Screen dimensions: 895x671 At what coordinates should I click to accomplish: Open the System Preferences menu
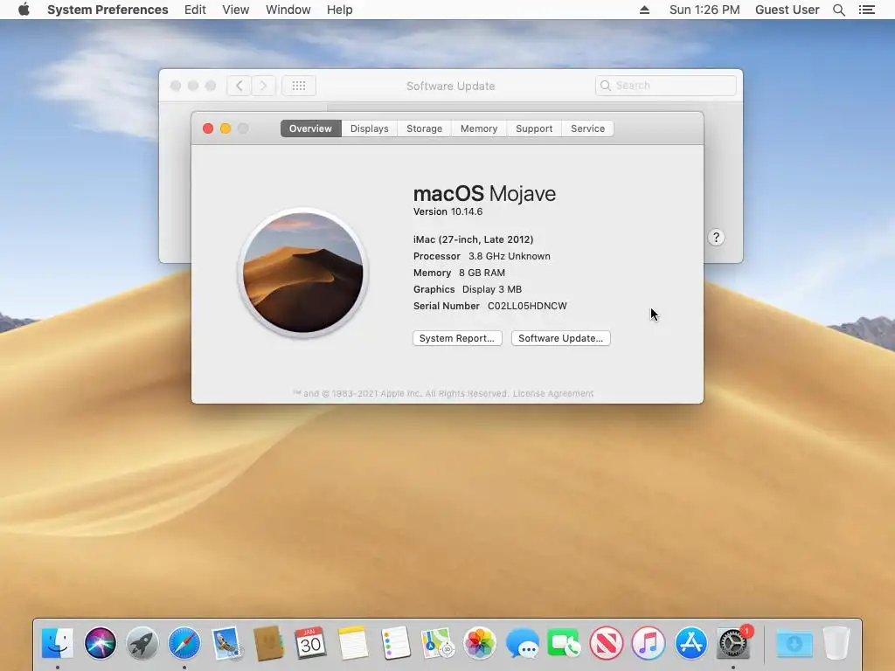tap(108, 10)
